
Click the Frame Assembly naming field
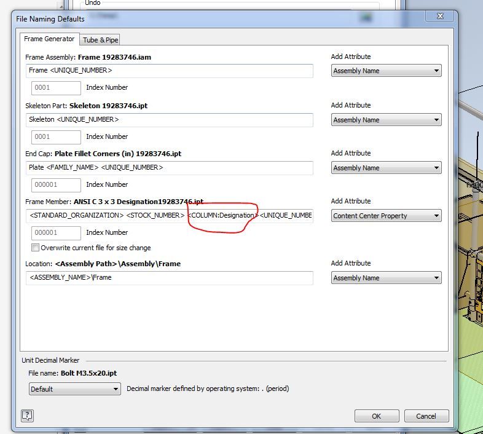[x=170, y=71]
